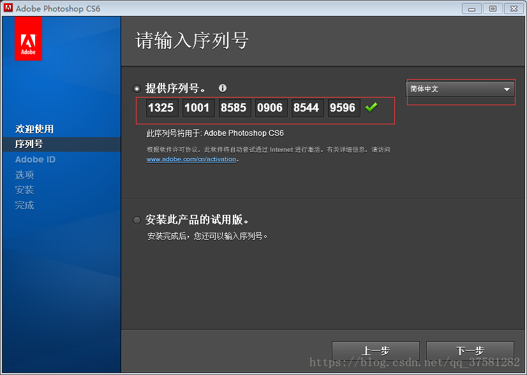Click the 下一步 next button
This screenshot has height=375, width=527.
470,351
